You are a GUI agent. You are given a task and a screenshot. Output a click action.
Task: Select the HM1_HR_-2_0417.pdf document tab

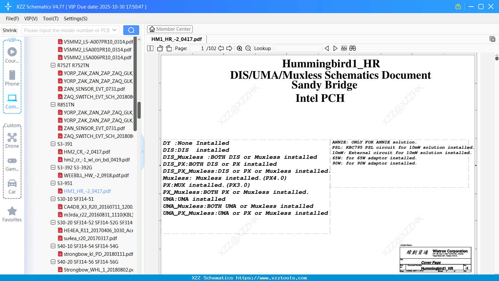tap(177, 39)
